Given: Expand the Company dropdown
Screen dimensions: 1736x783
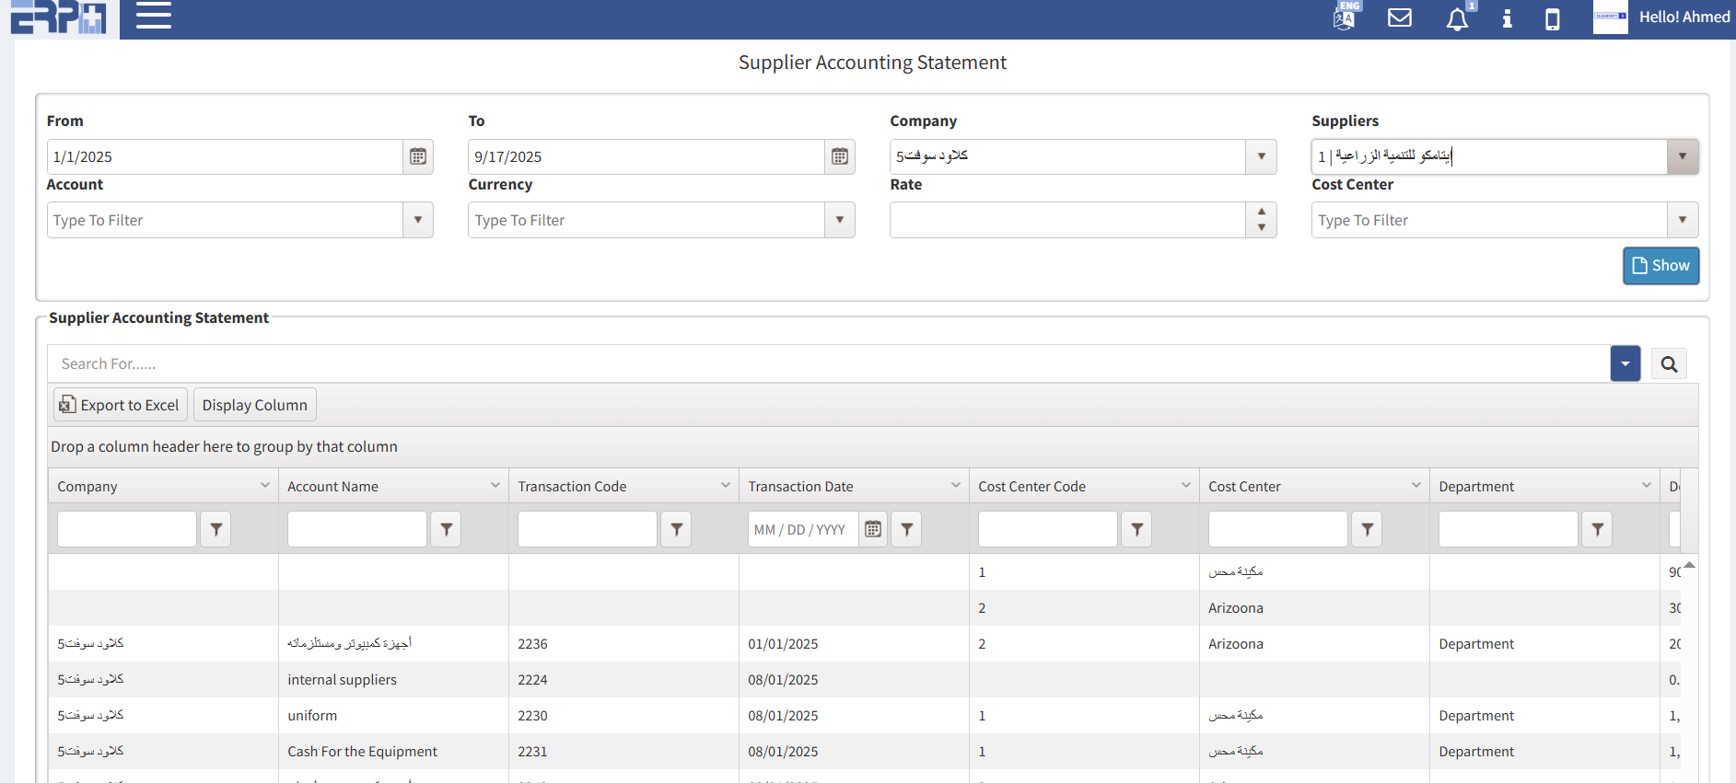Looking at the screenshot, I should 1261,156.
